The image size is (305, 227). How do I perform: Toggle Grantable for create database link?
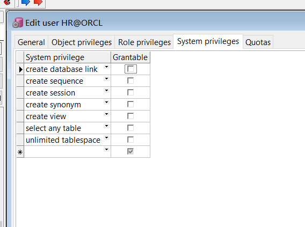tap(130, 69)
